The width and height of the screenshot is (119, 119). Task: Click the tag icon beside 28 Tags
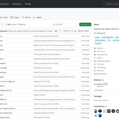pyautogui.click(x=19, y=24)
